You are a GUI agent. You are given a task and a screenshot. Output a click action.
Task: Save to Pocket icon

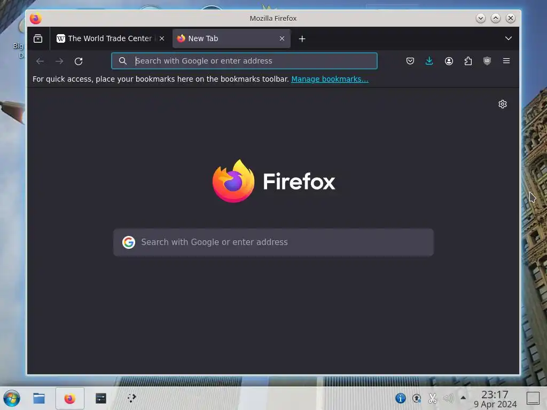(410, 61)
